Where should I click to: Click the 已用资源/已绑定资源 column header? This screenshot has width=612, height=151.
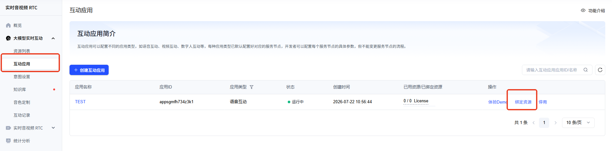pyautogui.click(x=423, y=87)
